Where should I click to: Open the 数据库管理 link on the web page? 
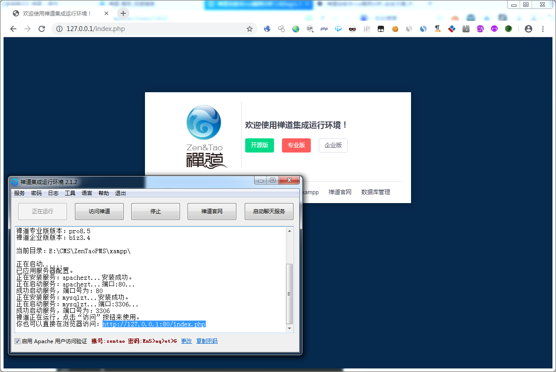(376, 192)
